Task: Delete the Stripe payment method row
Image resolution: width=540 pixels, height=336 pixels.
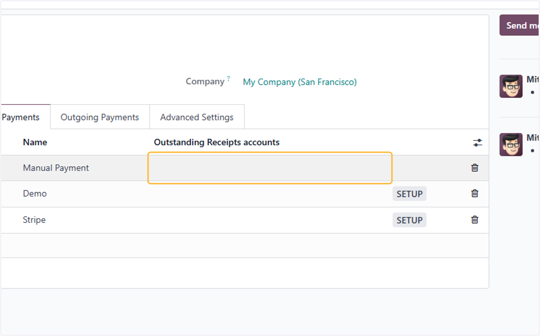Action: pyautogui.click(x=475, y=220)
